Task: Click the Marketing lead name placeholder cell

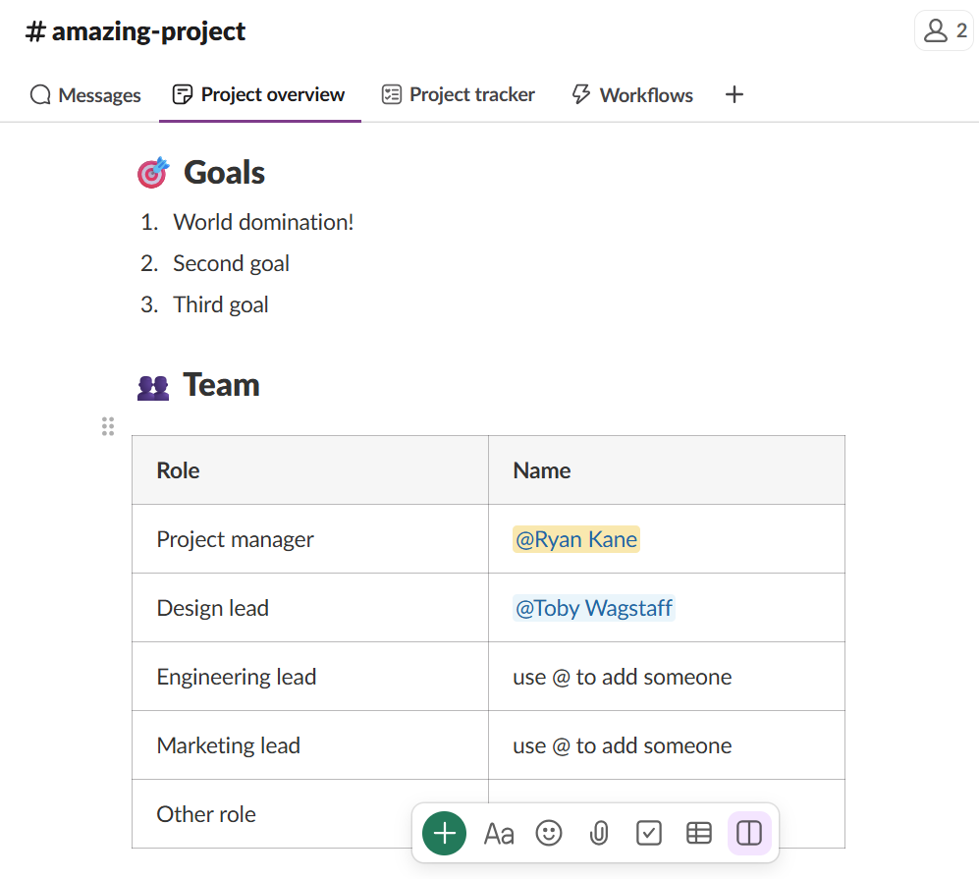Action: pos(622,745)
